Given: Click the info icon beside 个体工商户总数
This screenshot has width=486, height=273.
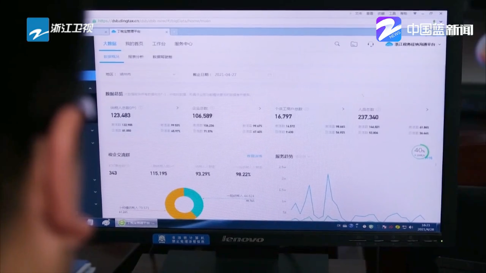Looking at the screenshot, I should click(307, 109).
